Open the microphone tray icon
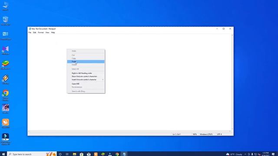 tap(252, 154)
